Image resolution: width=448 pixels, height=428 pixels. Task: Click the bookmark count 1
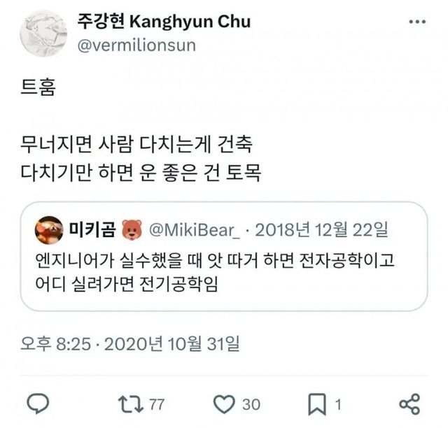[x=338, y=404]
